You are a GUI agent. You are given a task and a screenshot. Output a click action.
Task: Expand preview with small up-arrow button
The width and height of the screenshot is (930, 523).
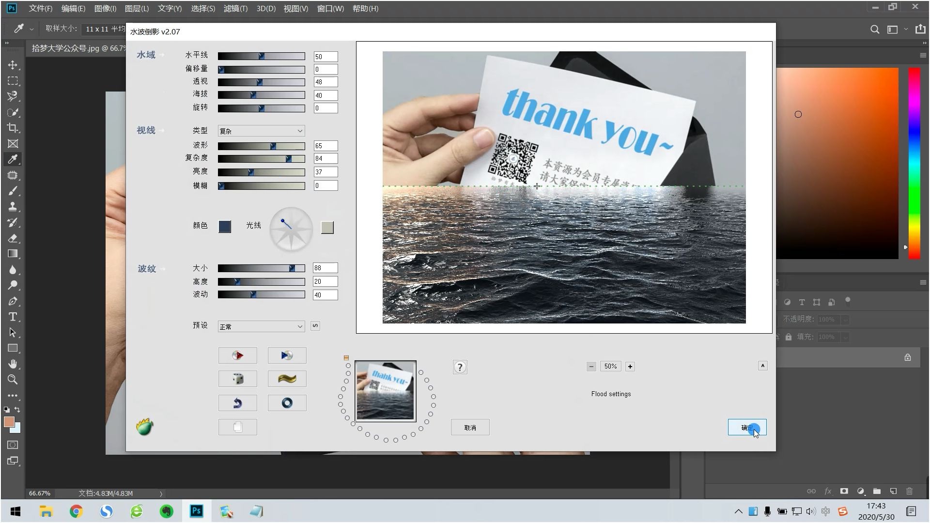762,366
